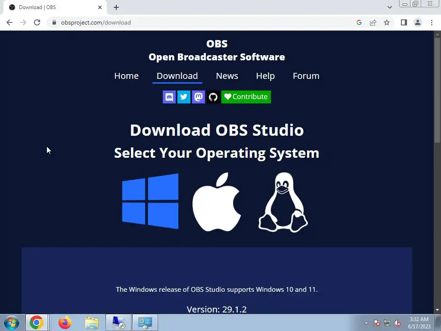
Task: Expand the tab search dropdown arrow
Action: click(x=389, y=7)
